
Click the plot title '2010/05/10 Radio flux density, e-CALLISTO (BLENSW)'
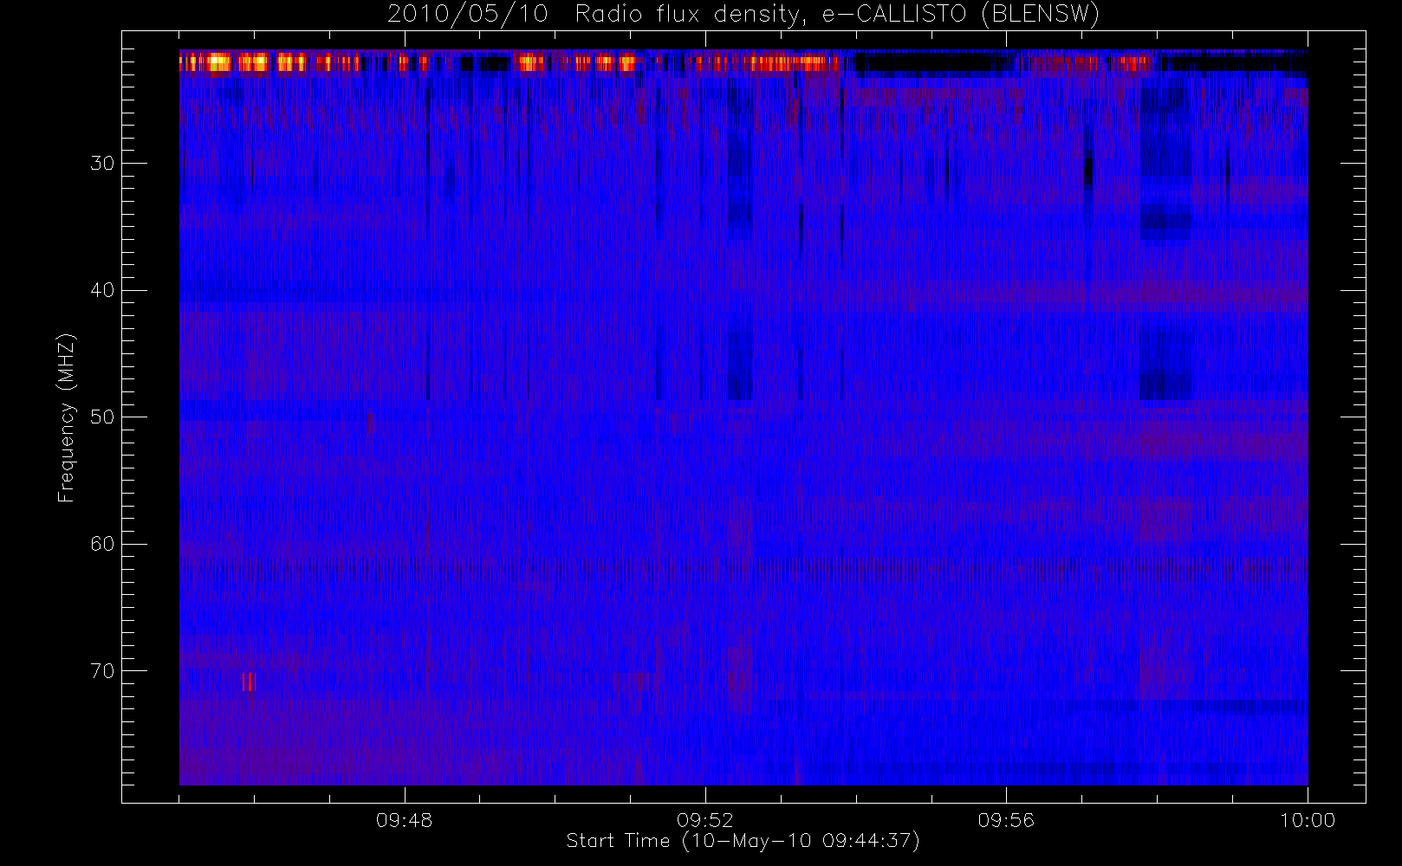tap(743, 15)
